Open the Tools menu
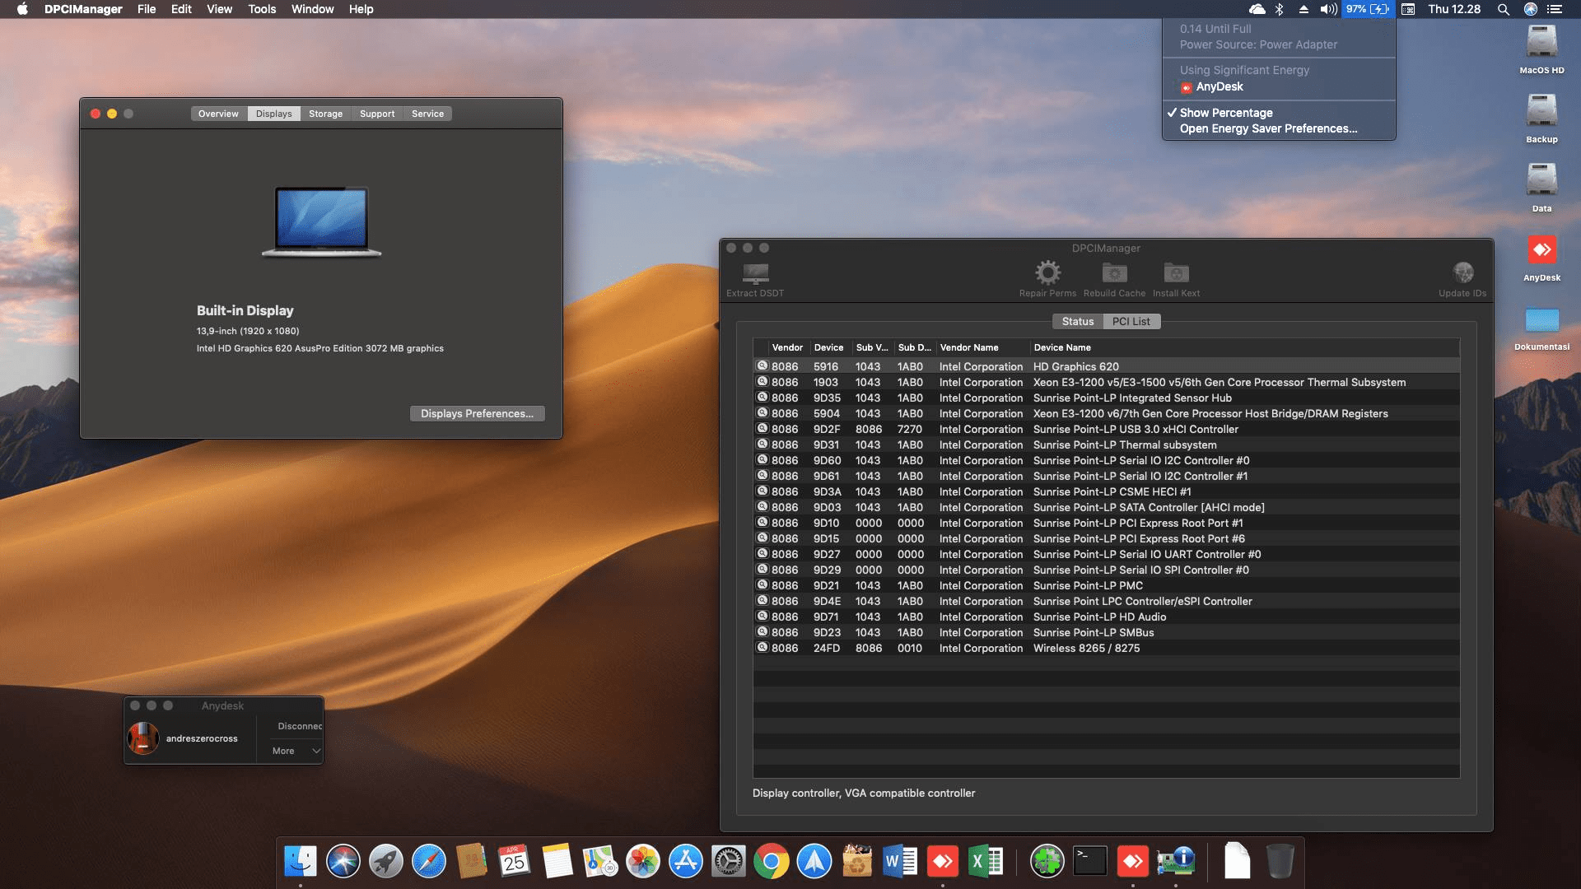This screenshot has height=889, width=1581. tap(262, 9)
